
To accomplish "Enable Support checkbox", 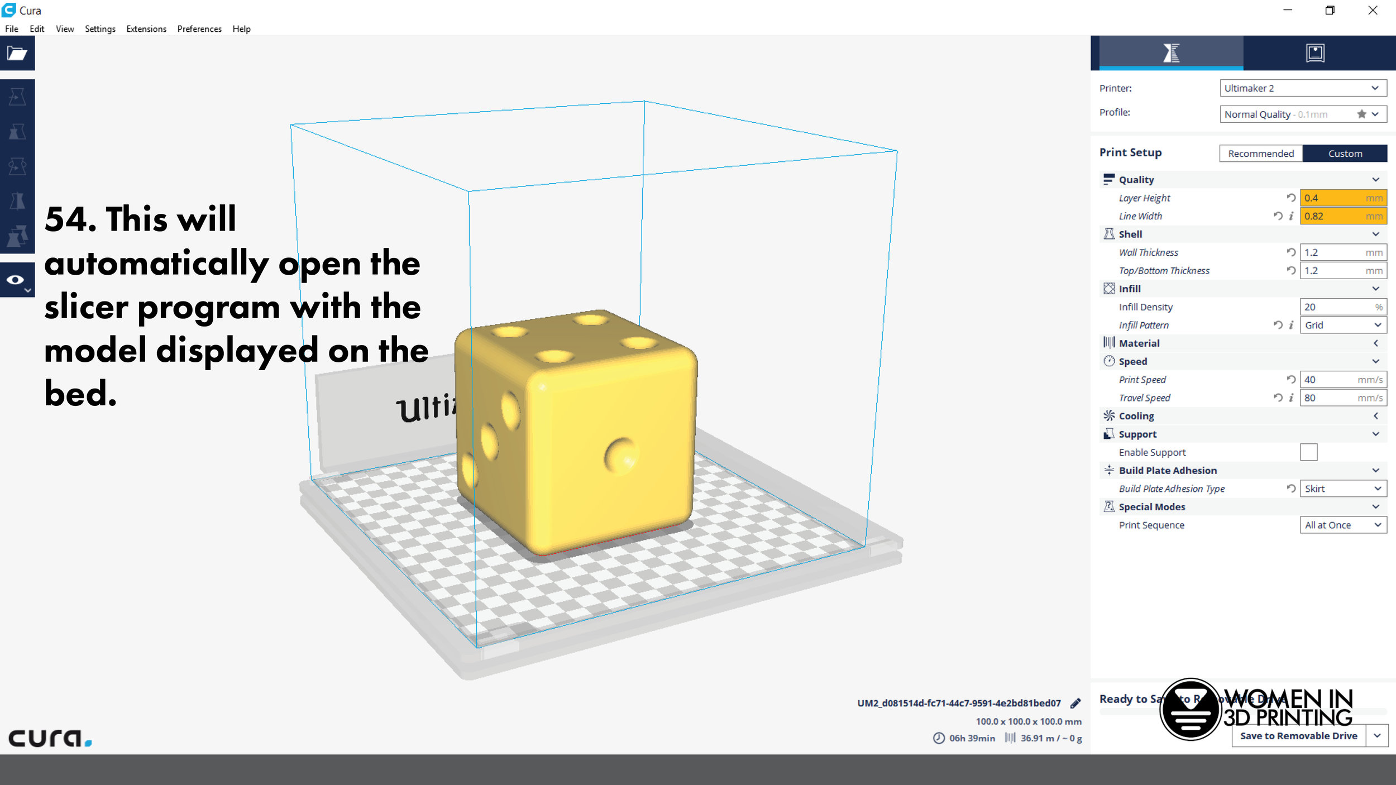I will click(1308, 452).
